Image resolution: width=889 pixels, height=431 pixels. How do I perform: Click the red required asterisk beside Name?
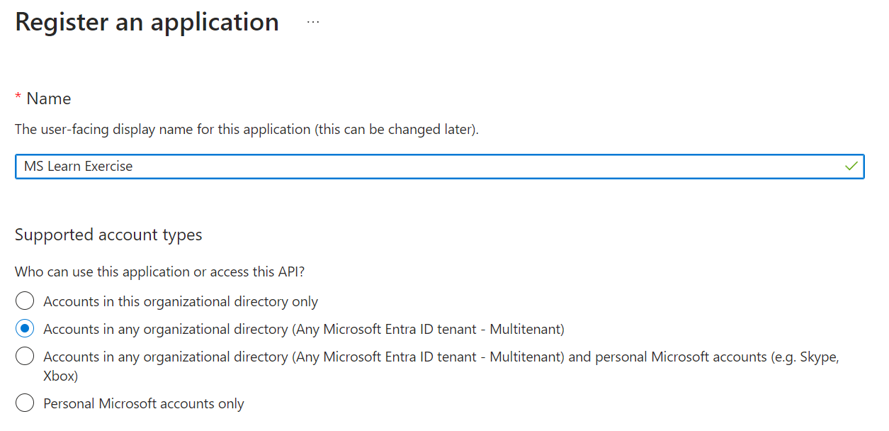pos(18,97)
